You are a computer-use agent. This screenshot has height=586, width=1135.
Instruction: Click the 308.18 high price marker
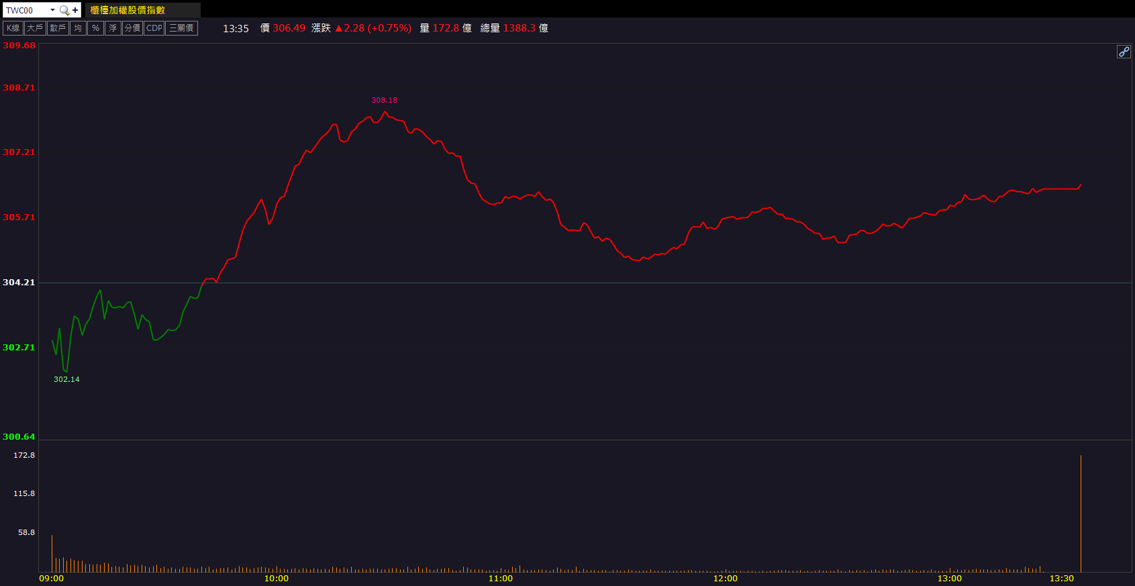click(384, 100)
